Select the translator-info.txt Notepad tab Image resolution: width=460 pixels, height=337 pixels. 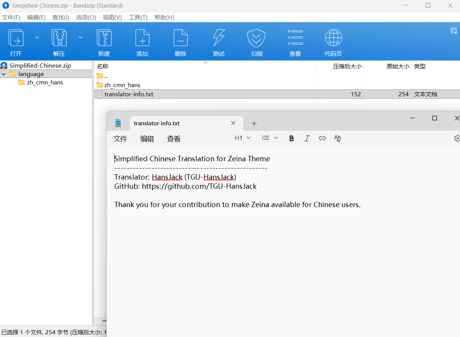[157, 123]
